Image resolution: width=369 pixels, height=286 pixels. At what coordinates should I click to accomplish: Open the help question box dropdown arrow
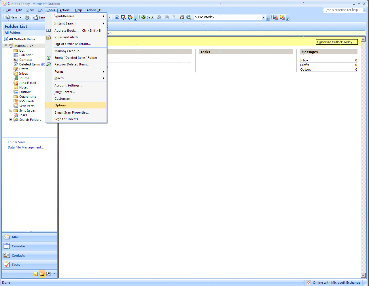(x=364, y=10)
